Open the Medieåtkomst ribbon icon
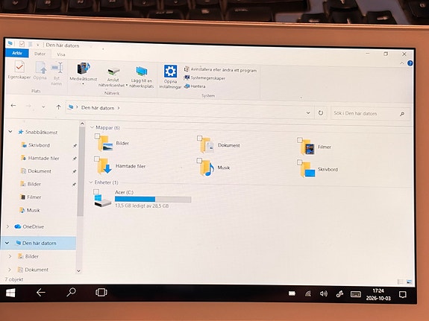Image resolution: width=429 pixels, height=321 pixels. click(x=83, y=69)
